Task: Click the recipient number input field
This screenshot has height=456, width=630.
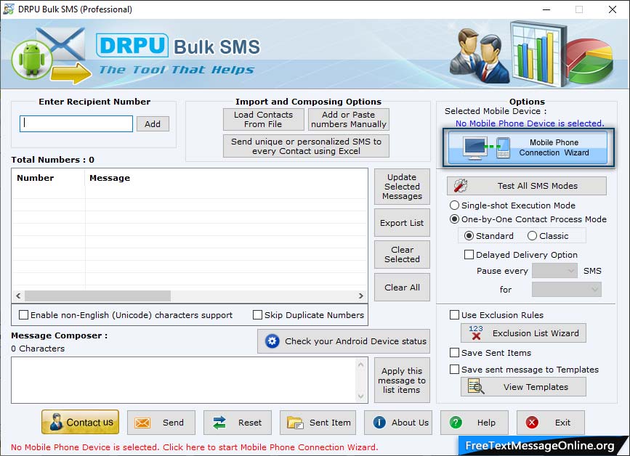Action: click(76, 123)
